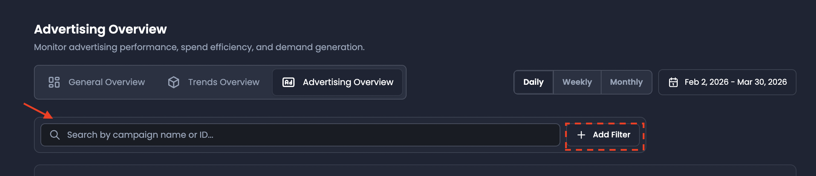Screen dimensions: 816x176
Task: Switch to Weekly granularity
Action: coord(577,82)
